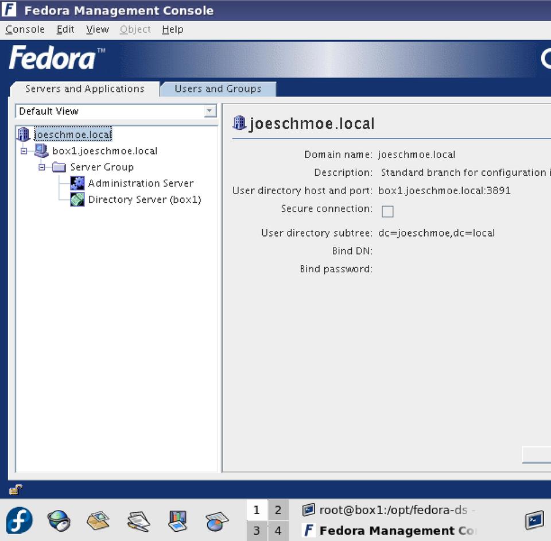Select Administration Server in the tree

point(141,184)
